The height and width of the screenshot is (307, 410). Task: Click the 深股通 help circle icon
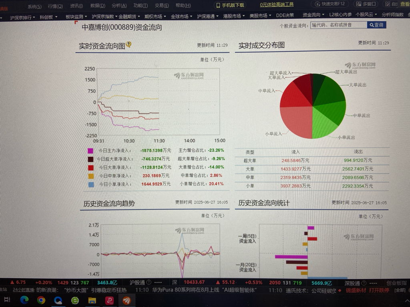point(364,283)
